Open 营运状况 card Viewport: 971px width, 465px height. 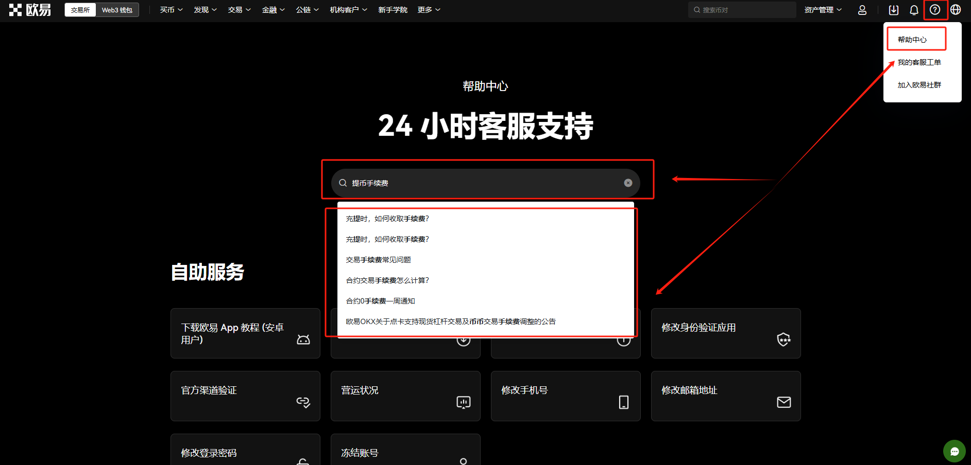(x=405, y=396)
